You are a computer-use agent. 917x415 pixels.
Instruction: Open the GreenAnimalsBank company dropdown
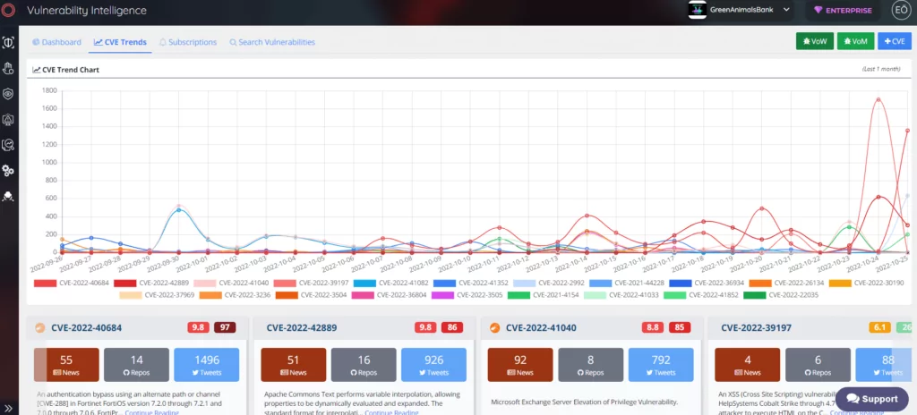750,10
